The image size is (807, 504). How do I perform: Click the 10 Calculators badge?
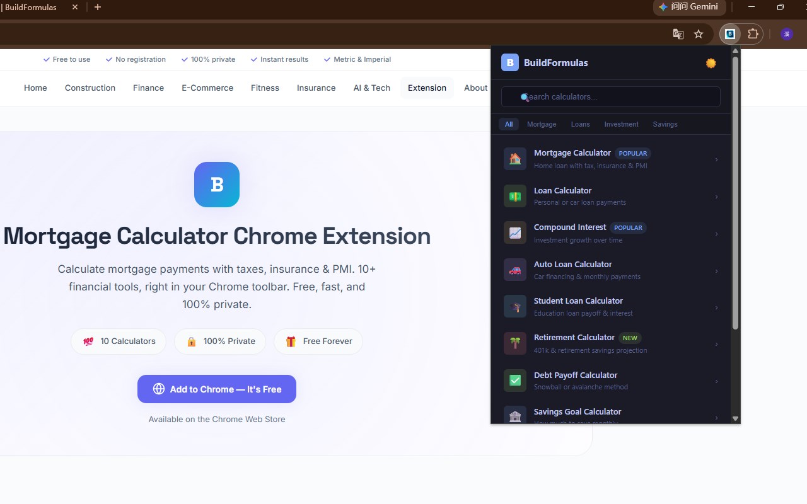119,341
